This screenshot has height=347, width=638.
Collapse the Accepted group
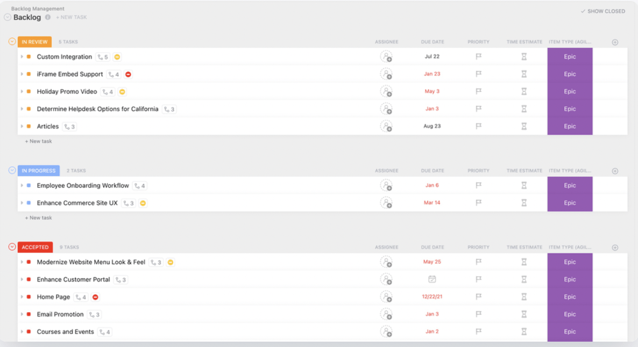[12, 247]
